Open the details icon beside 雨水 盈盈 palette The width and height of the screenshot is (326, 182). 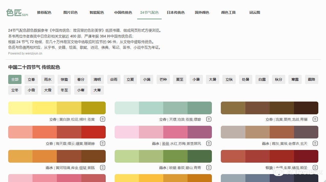pos(209,143)
